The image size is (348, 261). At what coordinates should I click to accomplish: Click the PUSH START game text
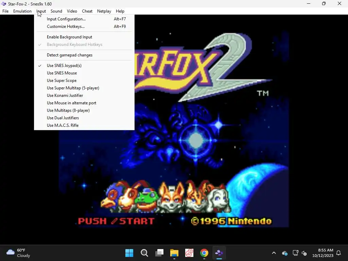(116, 221)
